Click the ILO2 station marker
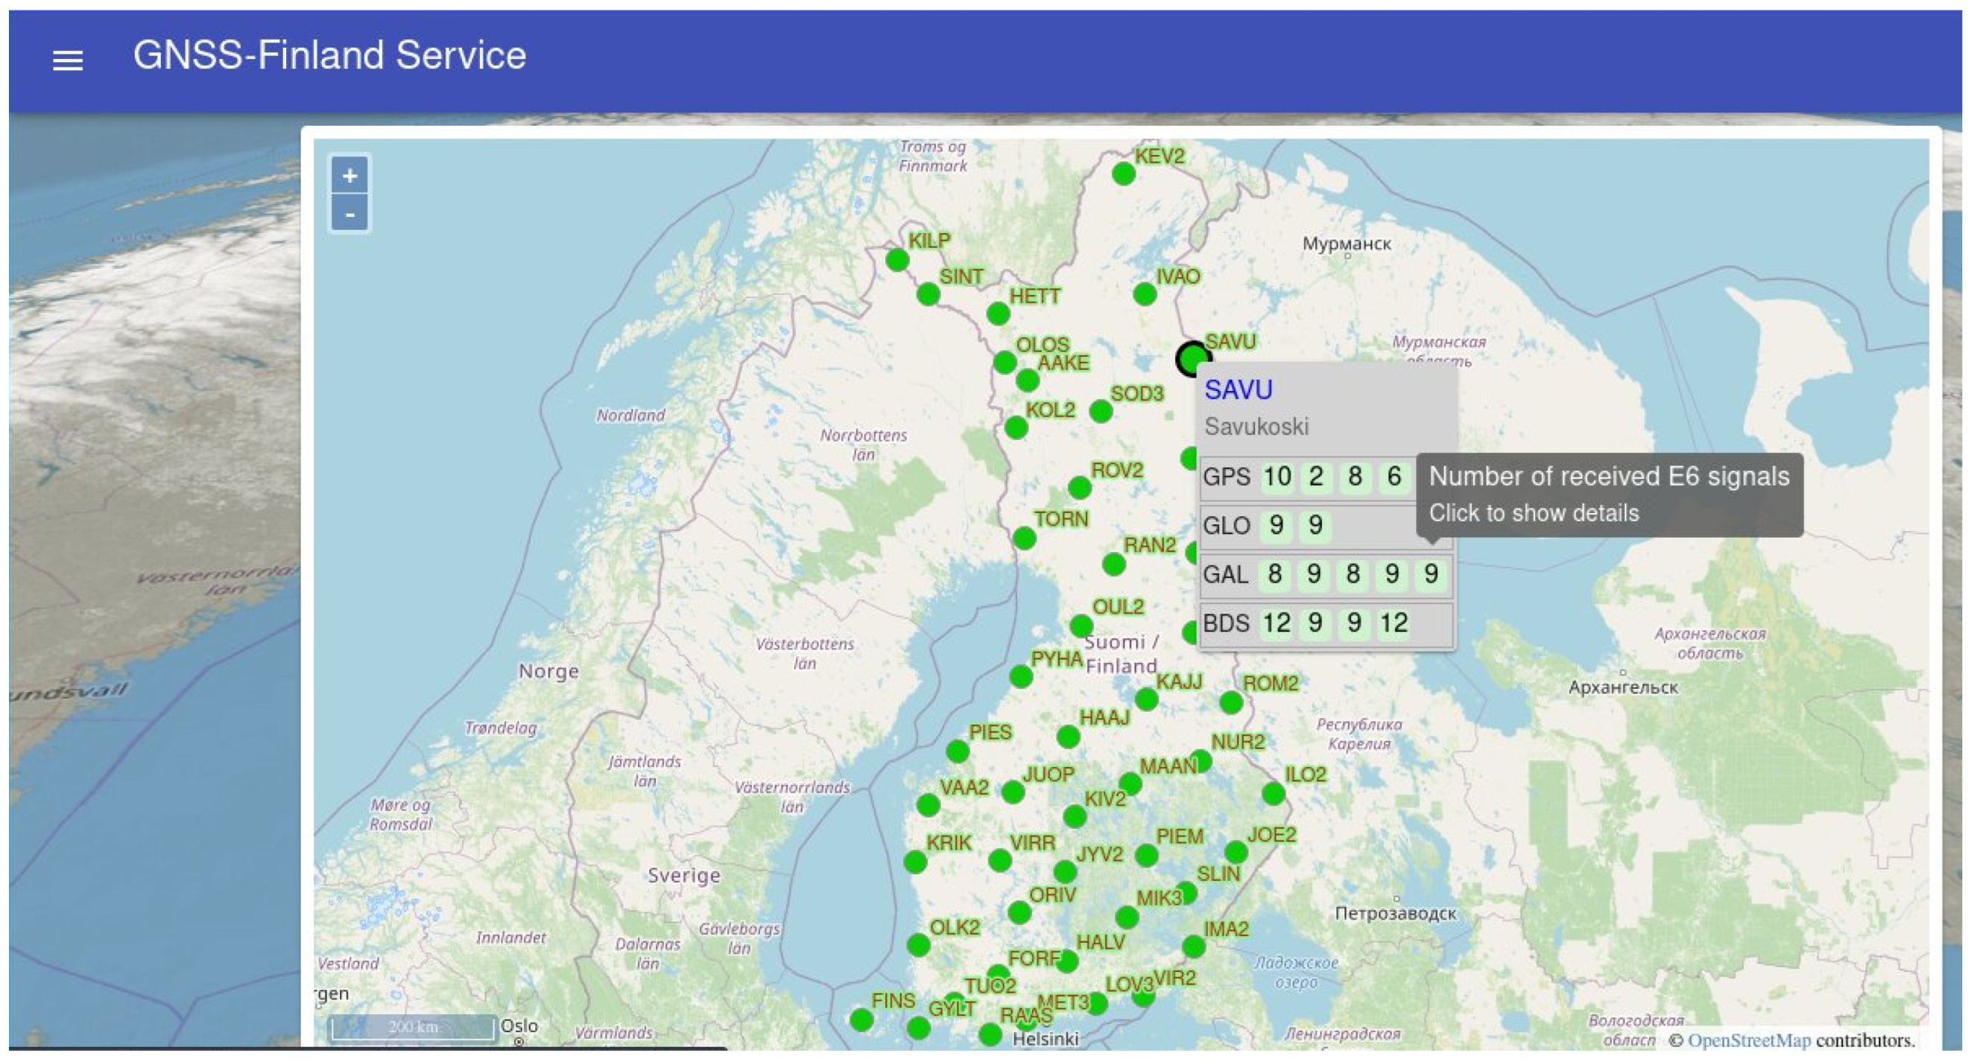1971x1062 pixels. [1274, 794]
